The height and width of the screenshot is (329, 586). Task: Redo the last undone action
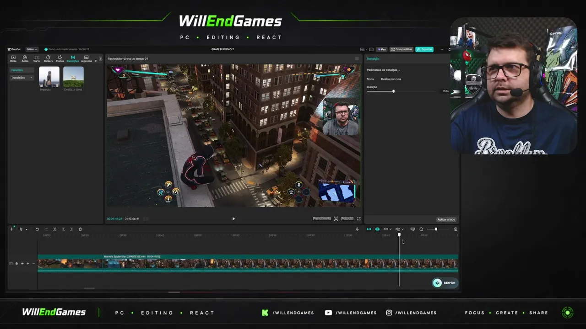pos(46,229)
